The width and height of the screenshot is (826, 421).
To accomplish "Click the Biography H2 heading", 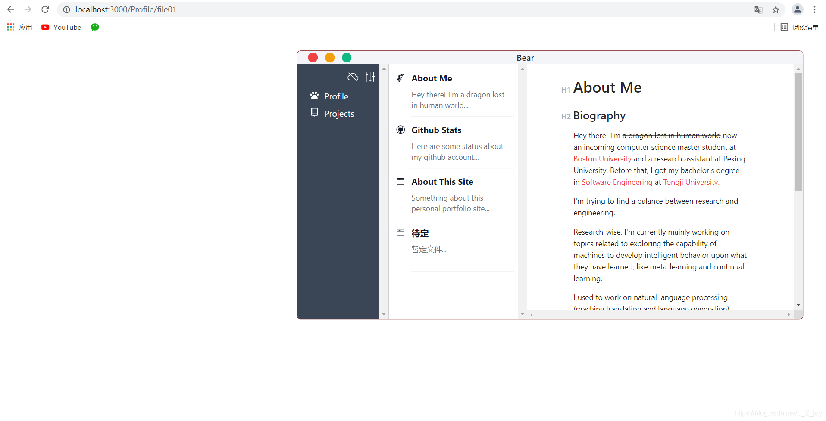I will 599,116.
